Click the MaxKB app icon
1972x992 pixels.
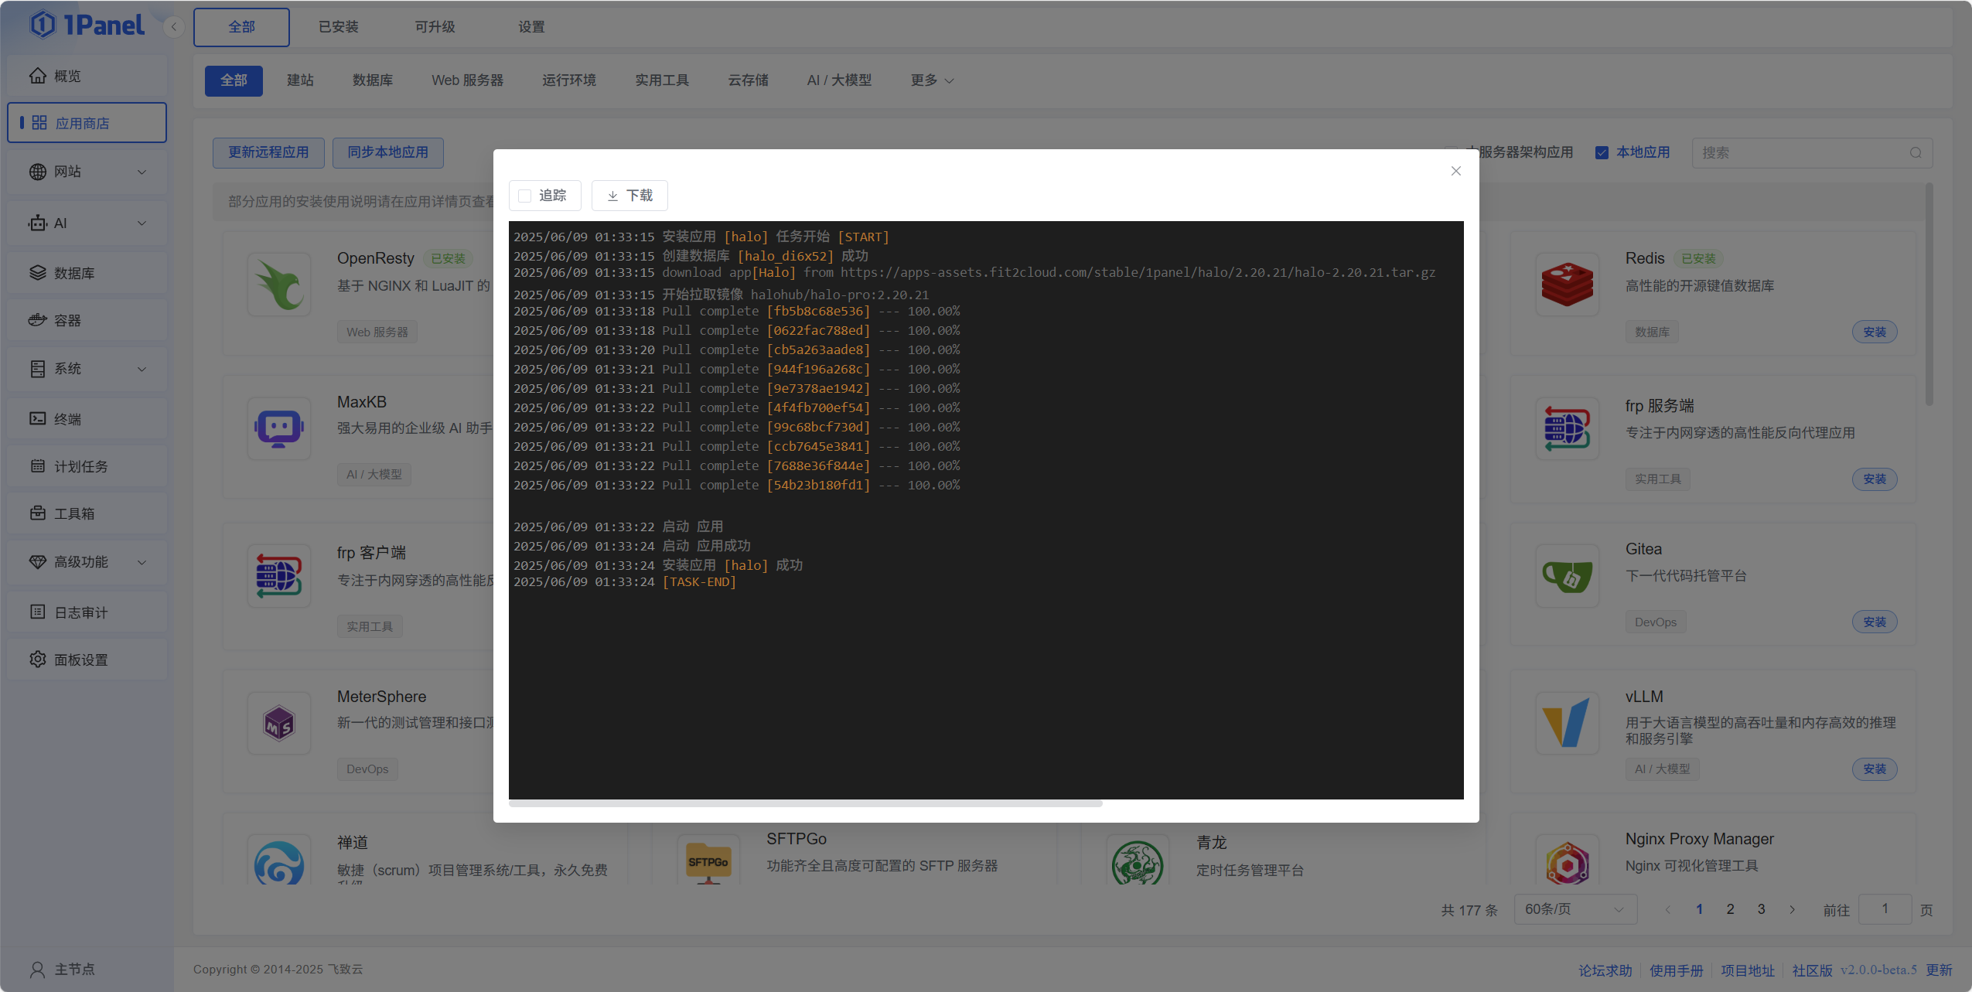(279, 428)
